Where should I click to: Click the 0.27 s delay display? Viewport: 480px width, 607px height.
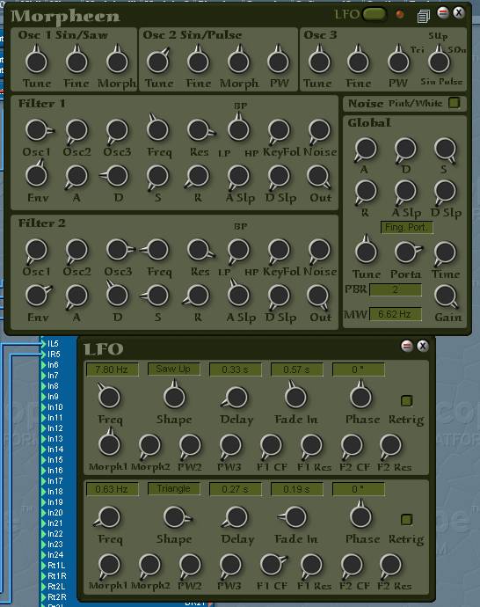point(236,489)
